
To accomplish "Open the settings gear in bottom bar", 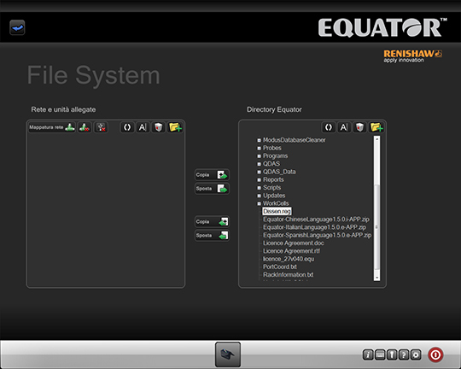I will [x=416, y=354].
